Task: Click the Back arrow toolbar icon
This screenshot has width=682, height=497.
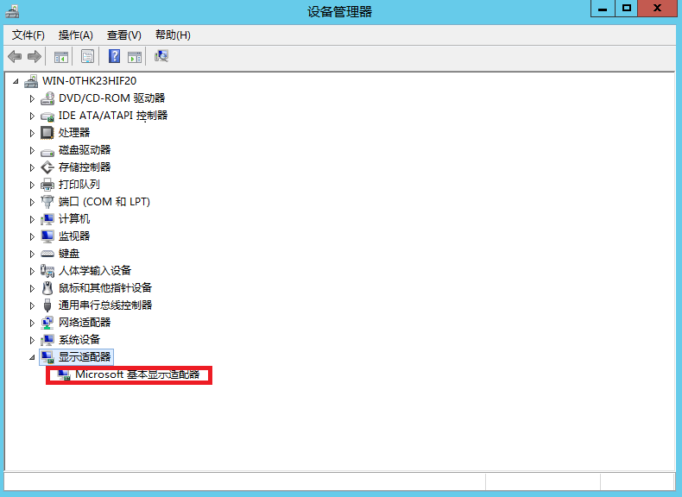Action: tap(15, 57)
